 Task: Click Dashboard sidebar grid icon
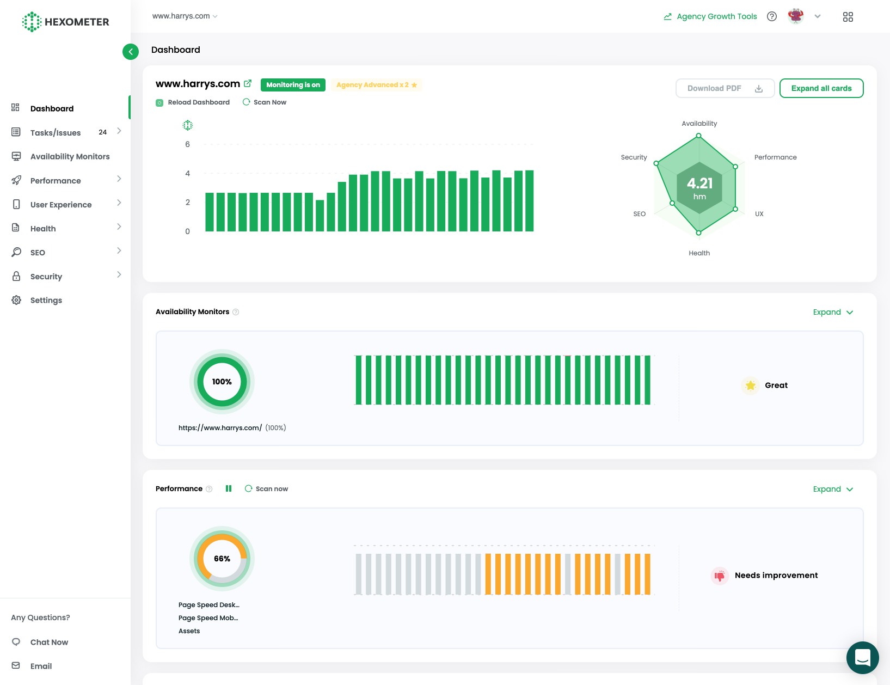click(x=16, y=108)
